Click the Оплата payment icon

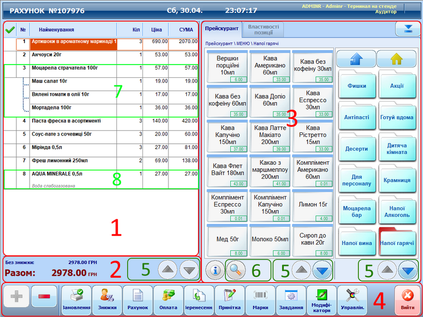click(168, 299)
